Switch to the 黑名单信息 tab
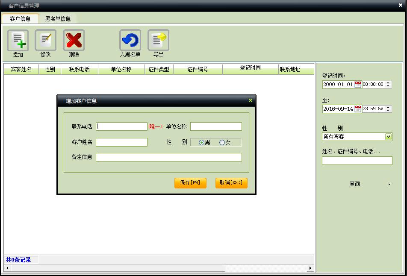This screenshot has height=276, width=407. [x=58, y=19]
